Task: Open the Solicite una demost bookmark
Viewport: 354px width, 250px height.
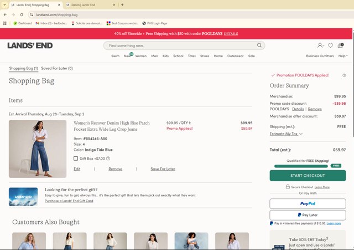Action: click(87, 23)
